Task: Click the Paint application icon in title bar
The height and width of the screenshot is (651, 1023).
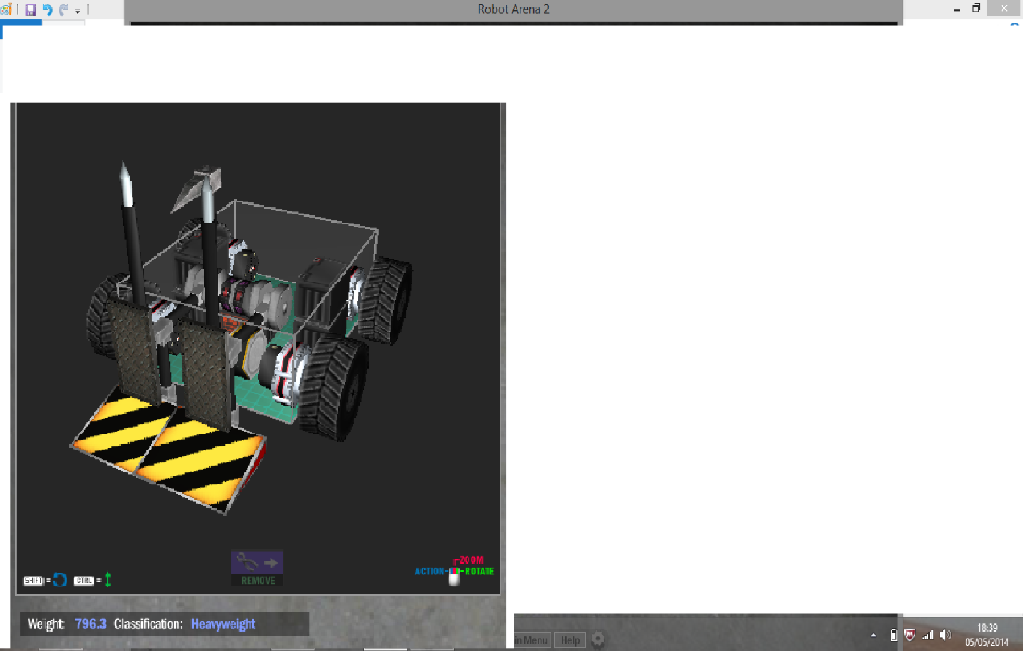Action: [x=6, y=9]
